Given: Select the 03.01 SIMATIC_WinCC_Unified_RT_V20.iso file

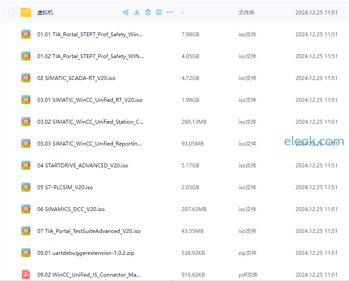Looking at the screenshot, I should pos(90,100).
